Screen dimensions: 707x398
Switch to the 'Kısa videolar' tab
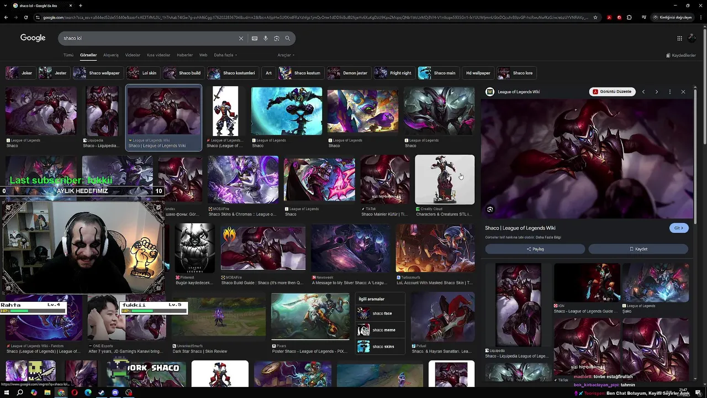coord(159,55)
